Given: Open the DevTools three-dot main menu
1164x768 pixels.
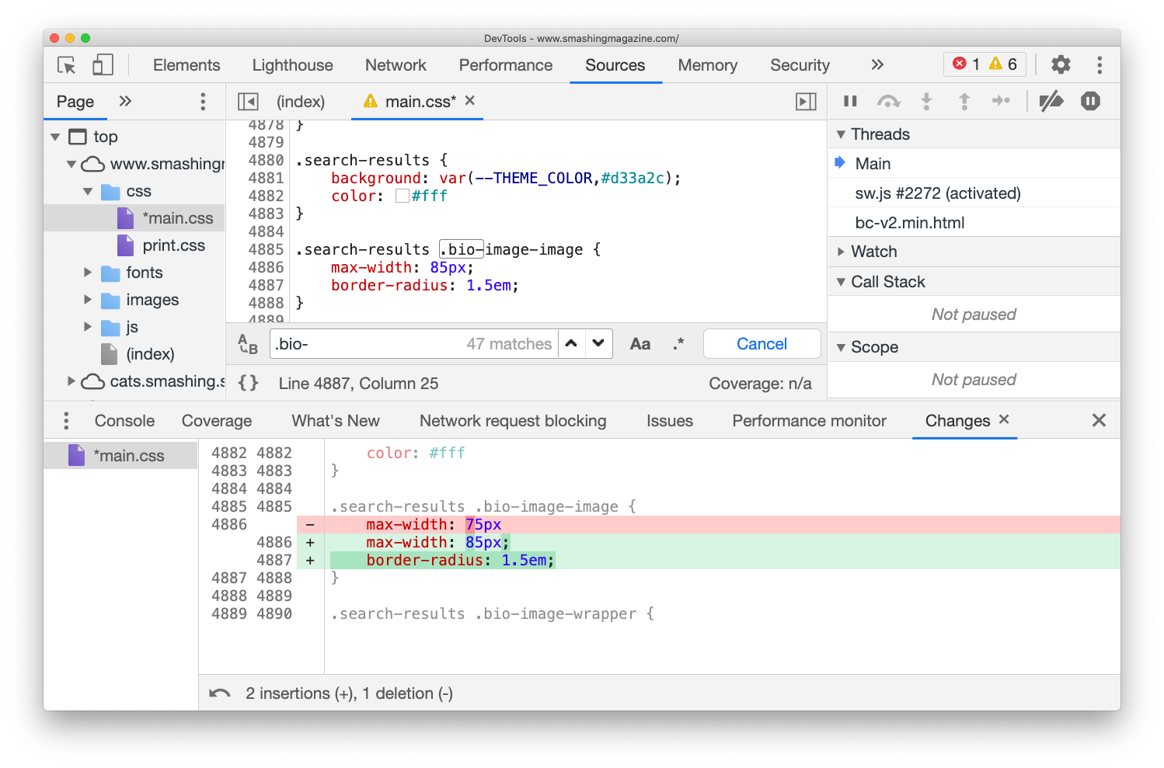Looking at the screenshot, I should click(x=1100, y=64).
